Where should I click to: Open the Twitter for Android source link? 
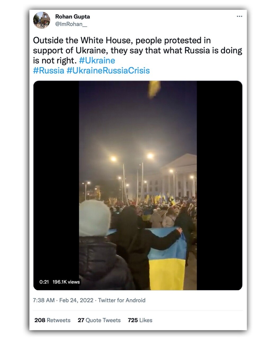pos(122,300)
